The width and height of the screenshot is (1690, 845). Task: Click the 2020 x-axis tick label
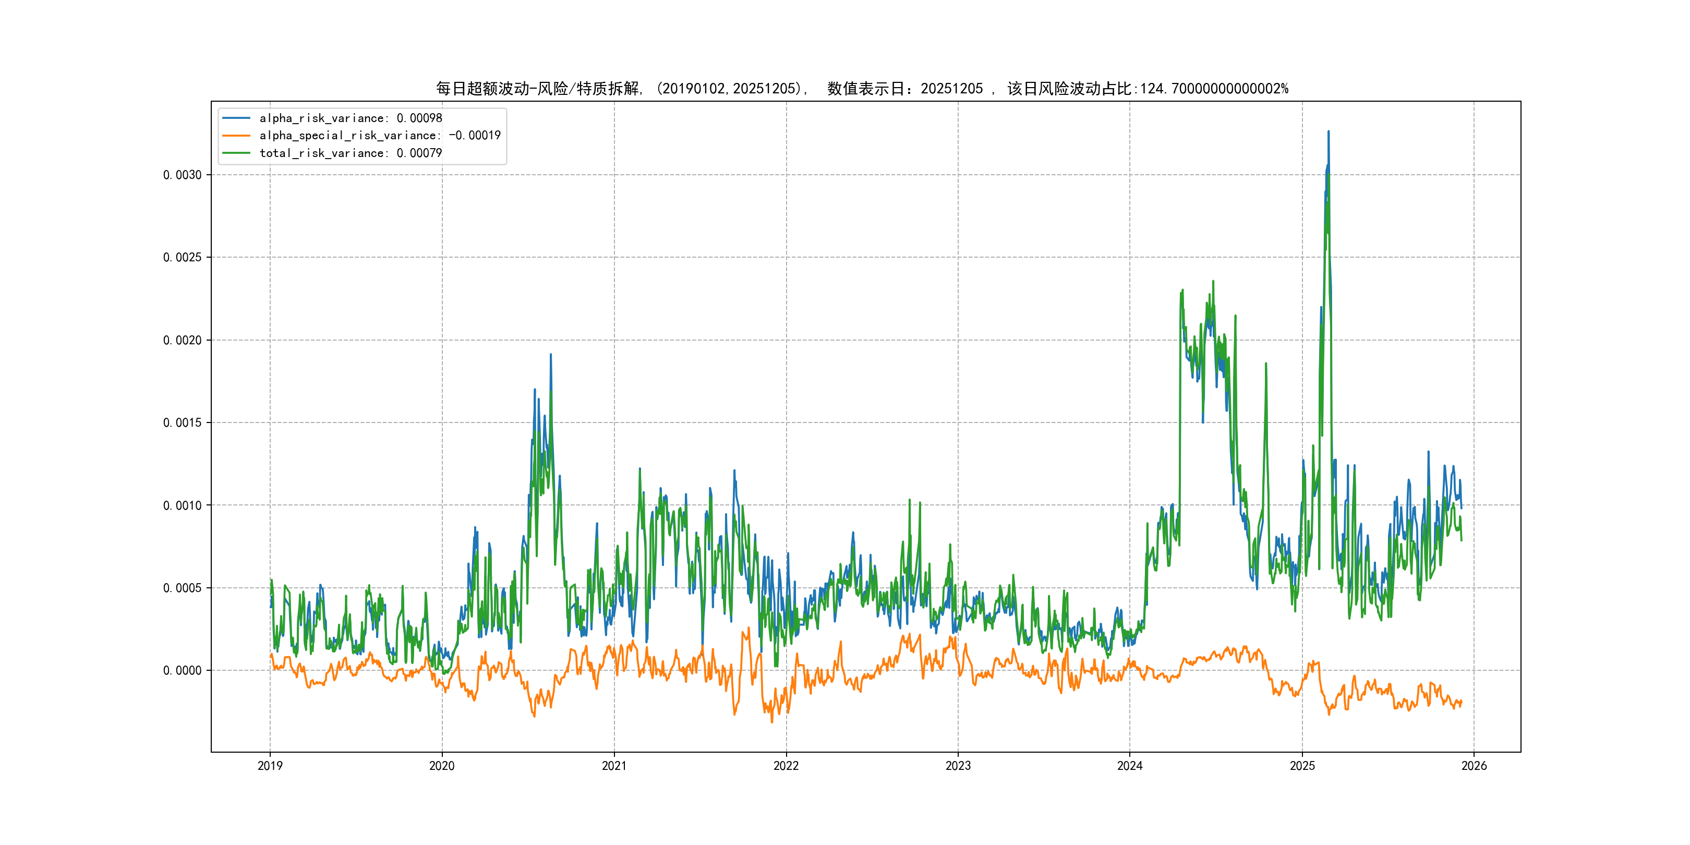441,766
